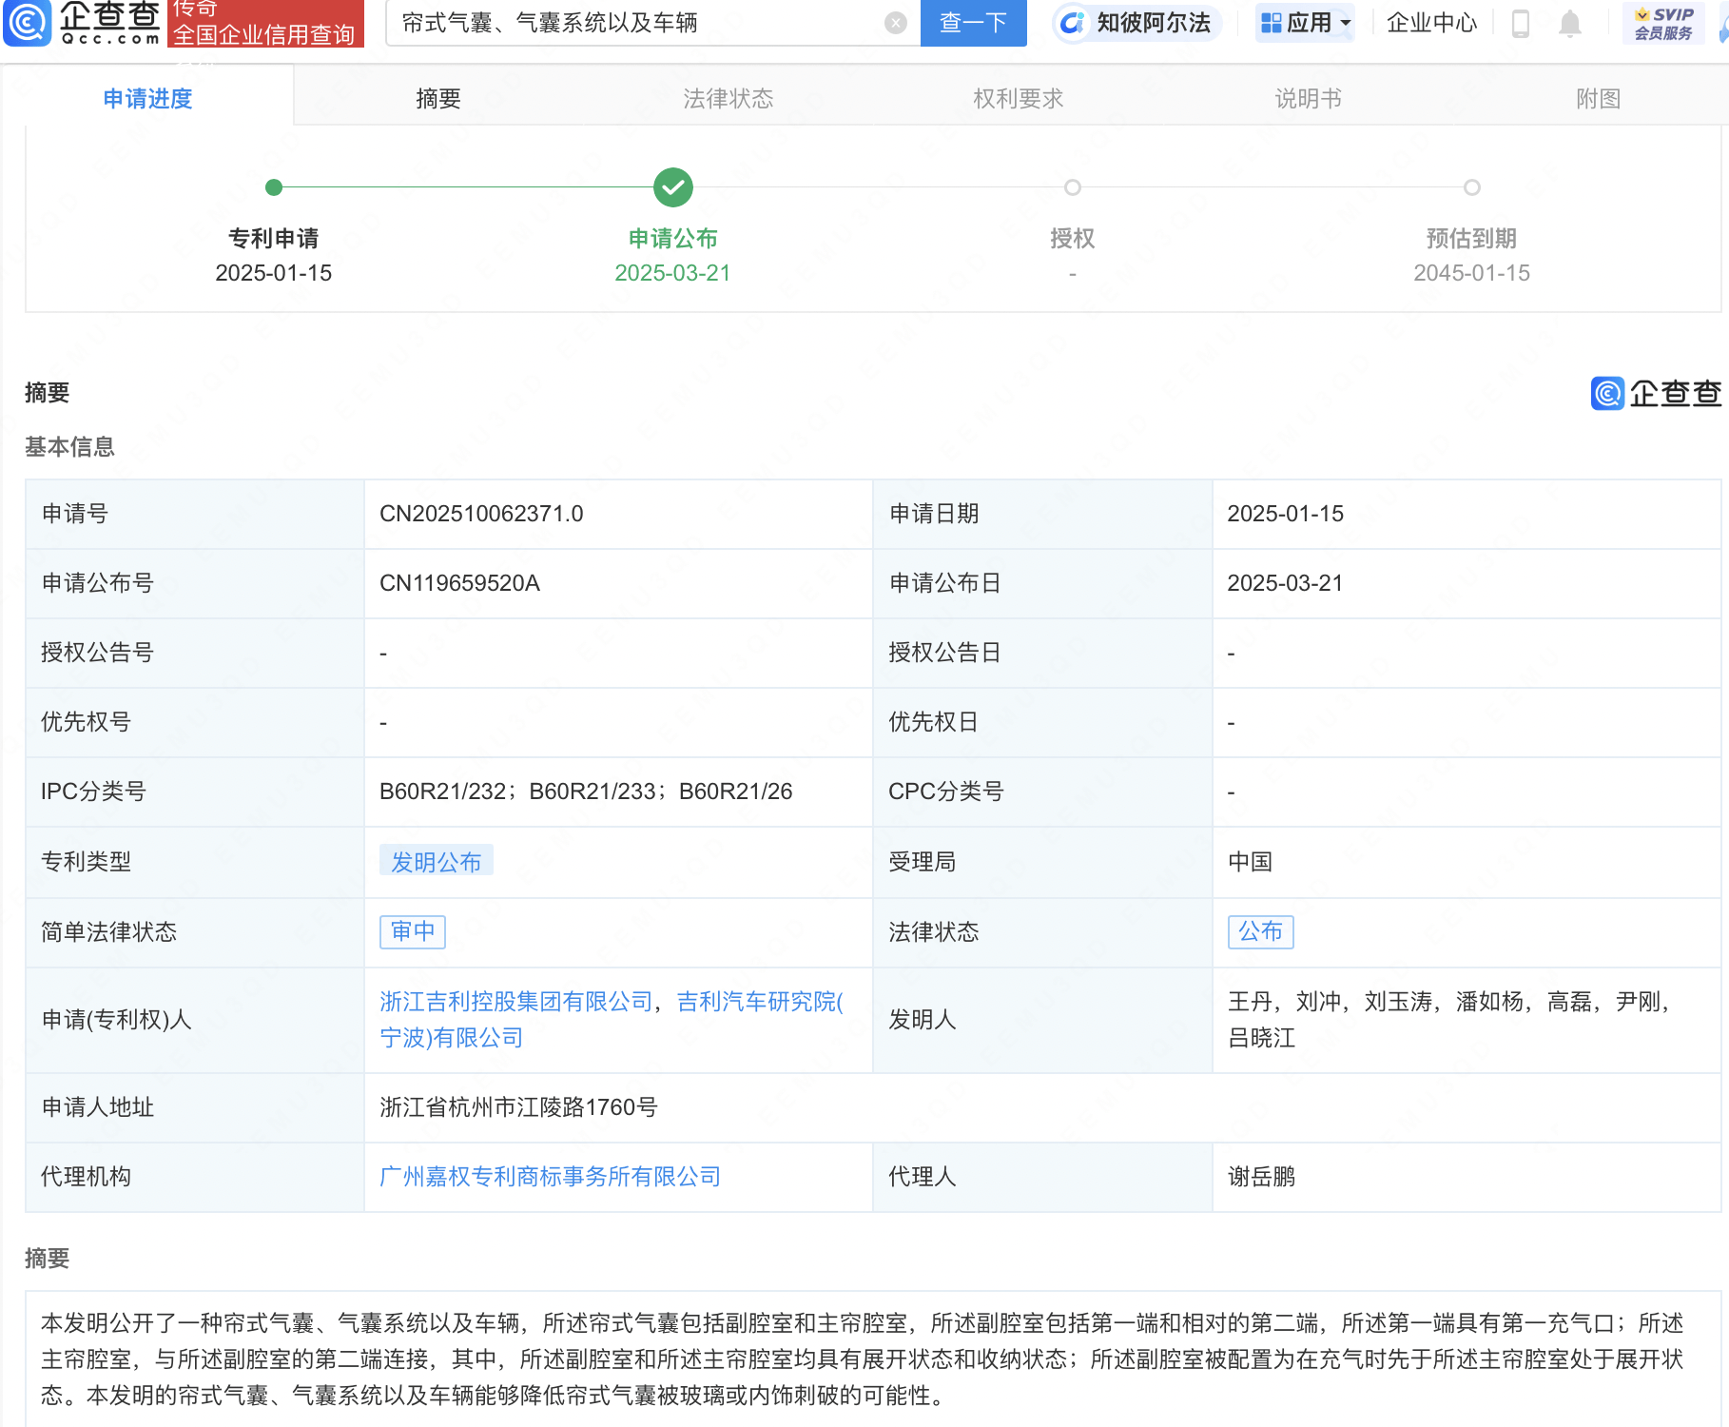Switch to the 申请进度 tab

[x=147, y=98]
